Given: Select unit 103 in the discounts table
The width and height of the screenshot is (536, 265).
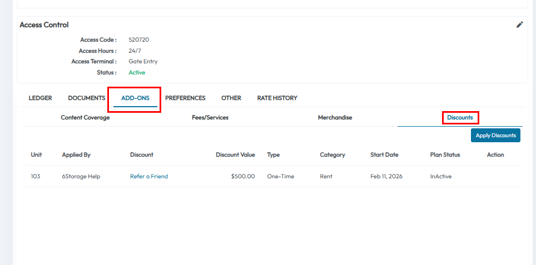Looking at the screenshot, I should (36, 177).
